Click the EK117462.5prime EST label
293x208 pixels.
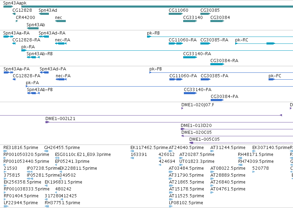coord(149,148)
